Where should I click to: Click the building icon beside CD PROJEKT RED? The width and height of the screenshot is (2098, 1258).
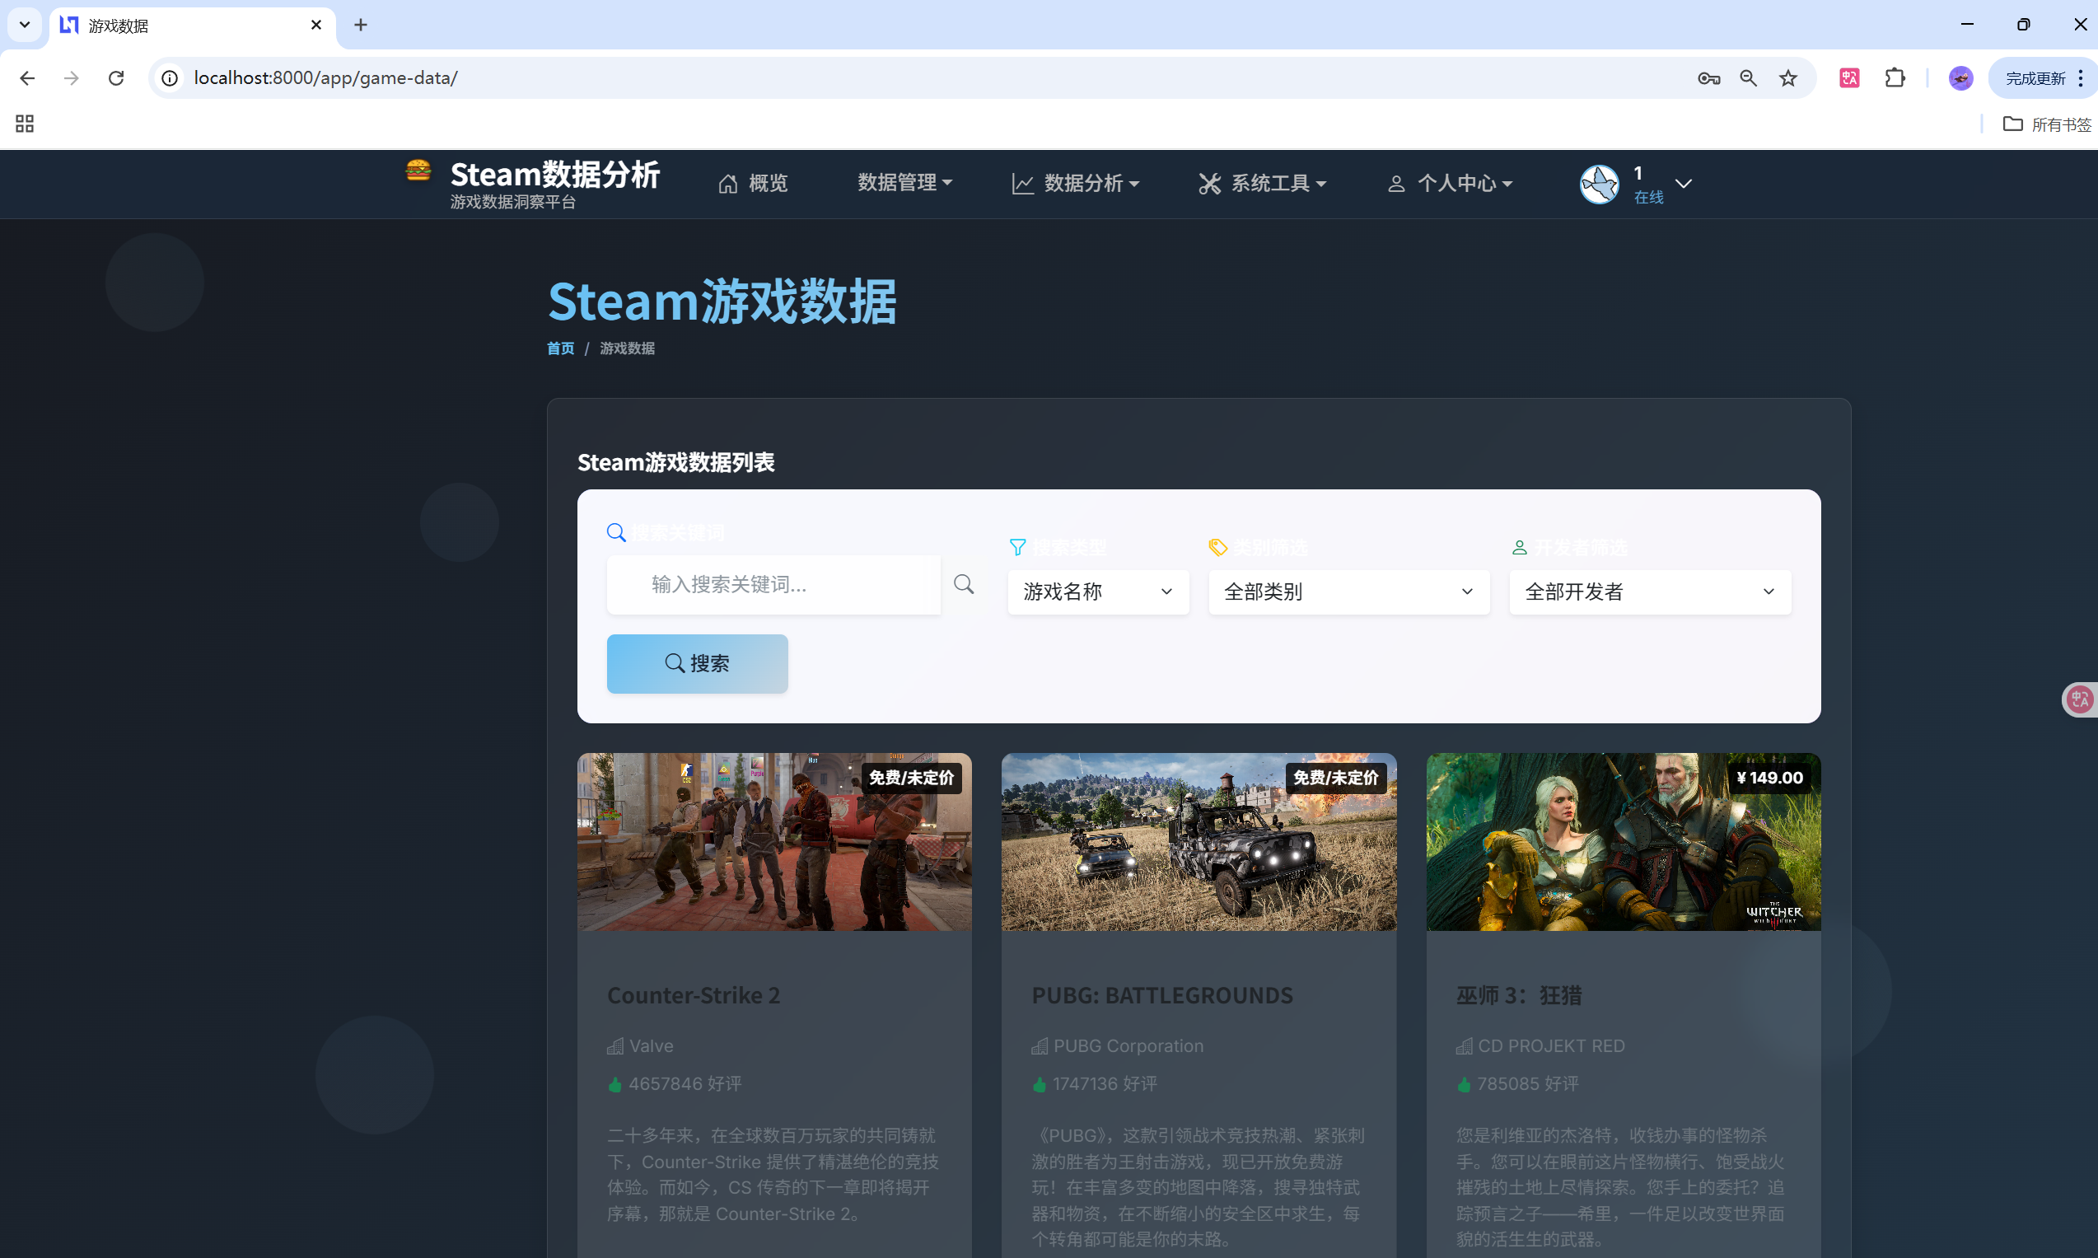1465,1046
